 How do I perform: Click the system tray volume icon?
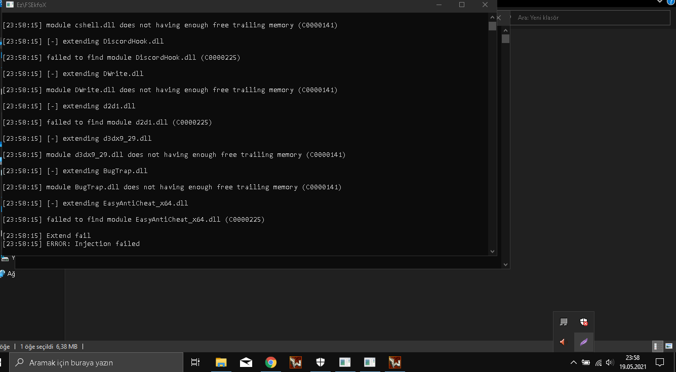tap(610, 362)
